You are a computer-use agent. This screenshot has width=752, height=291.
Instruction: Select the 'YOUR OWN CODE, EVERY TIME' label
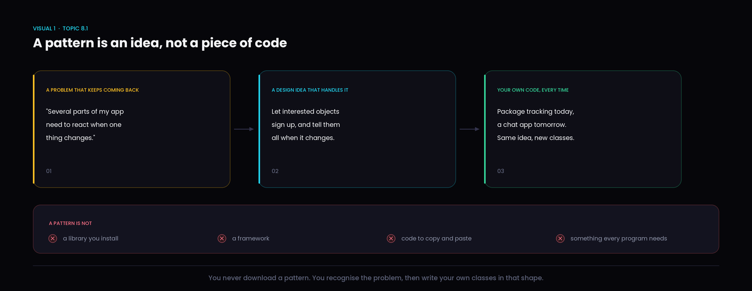[x=533, y=90]
